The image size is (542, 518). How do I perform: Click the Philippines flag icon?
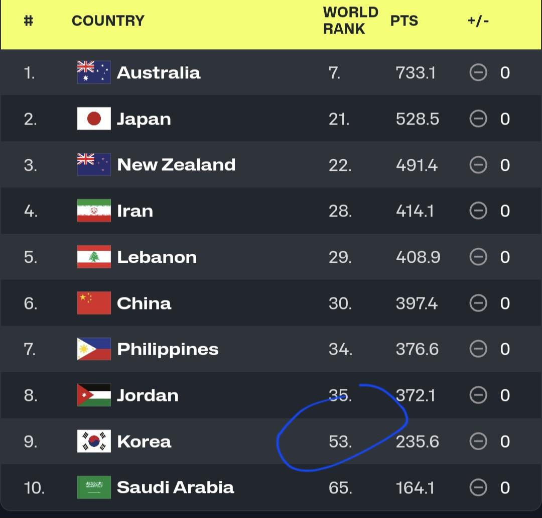pos(94,349)
